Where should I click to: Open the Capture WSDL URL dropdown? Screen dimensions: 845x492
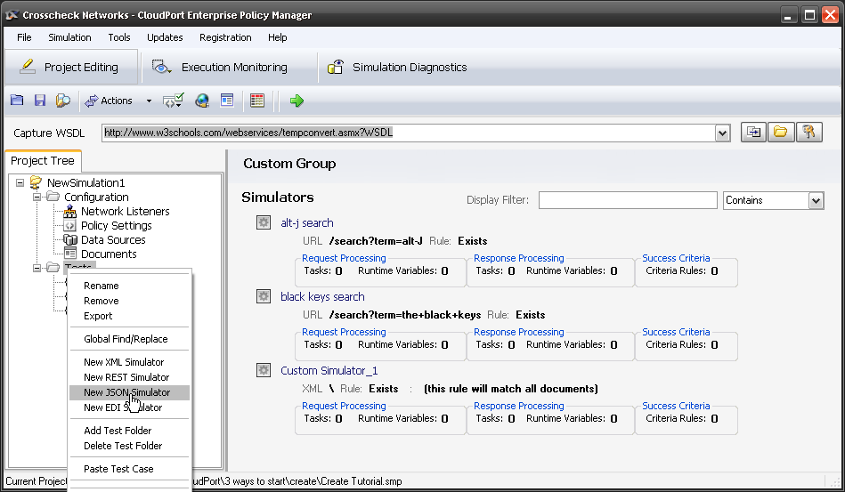(x=722, y=133)
